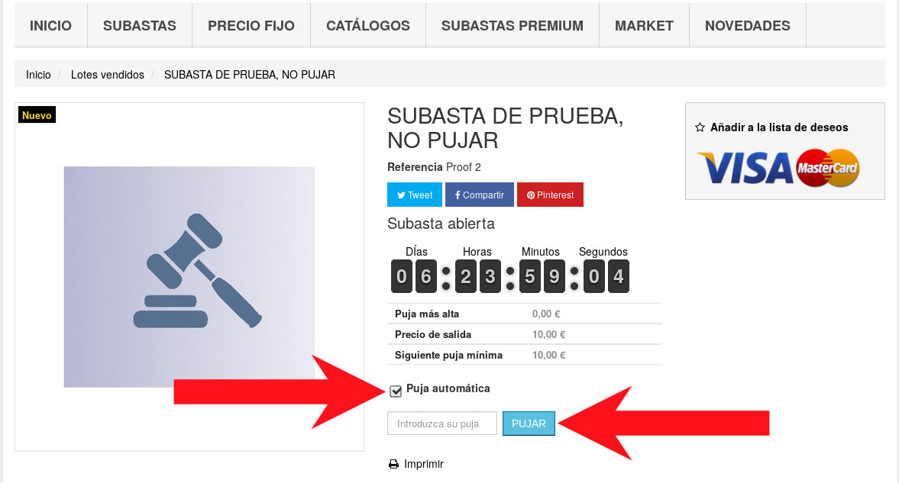This screenshot has height=483, width=899.
Task: Share on Facebook via Compartir button
Action: pos(480,195)
